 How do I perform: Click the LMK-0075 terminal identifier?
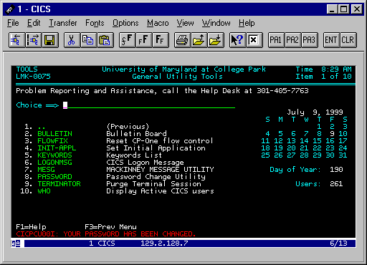click(x=33, y=77)
